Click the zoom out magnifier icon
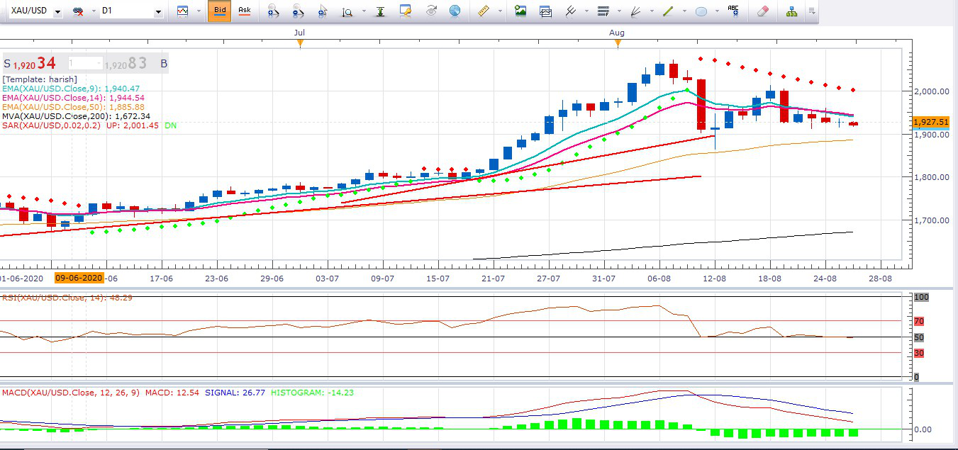 (x=298, y=11)
